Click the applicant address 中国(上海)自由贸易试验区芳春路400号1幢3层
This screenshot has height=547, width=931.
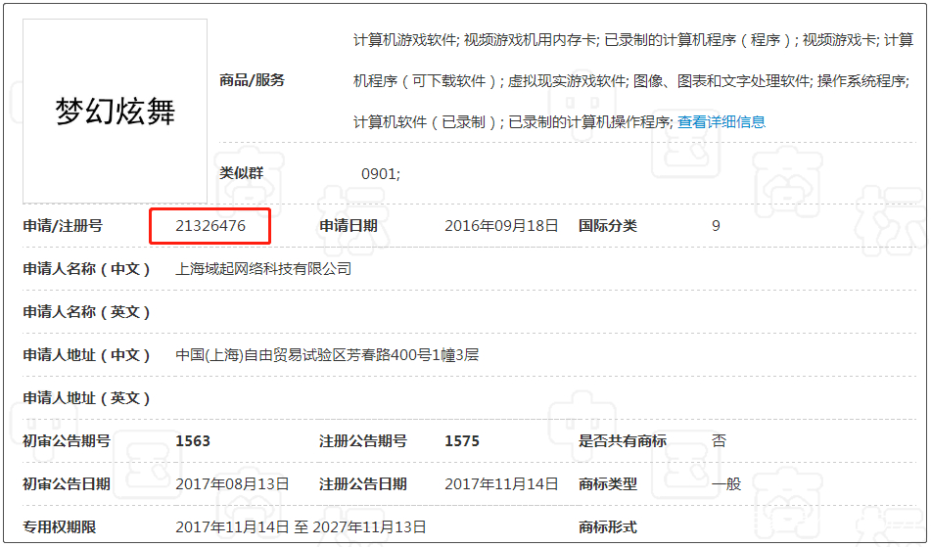[x=327, y=355]
